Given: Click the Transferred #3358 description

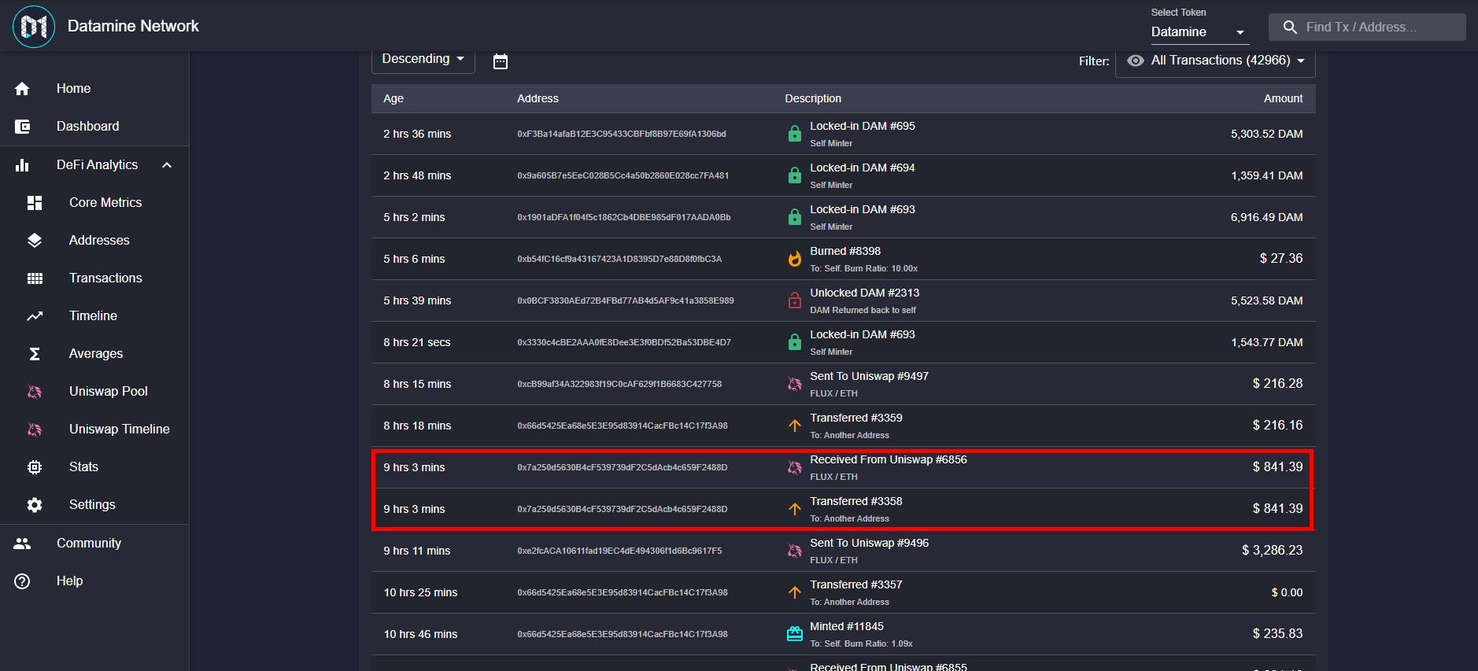Looking at the screenshot, I should (856, 502).
